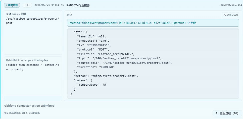Open 查看过程 (10) process details
Image resolution: width=243 pixels, height=119 pixels.
tap(227, 113)
